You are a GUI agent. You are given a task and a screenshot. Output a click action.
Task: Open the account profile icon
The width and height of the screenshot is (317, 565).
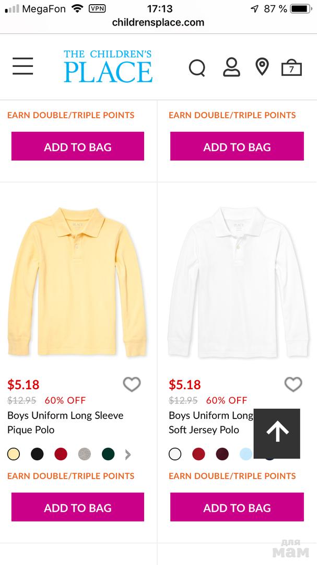point(231,67)
